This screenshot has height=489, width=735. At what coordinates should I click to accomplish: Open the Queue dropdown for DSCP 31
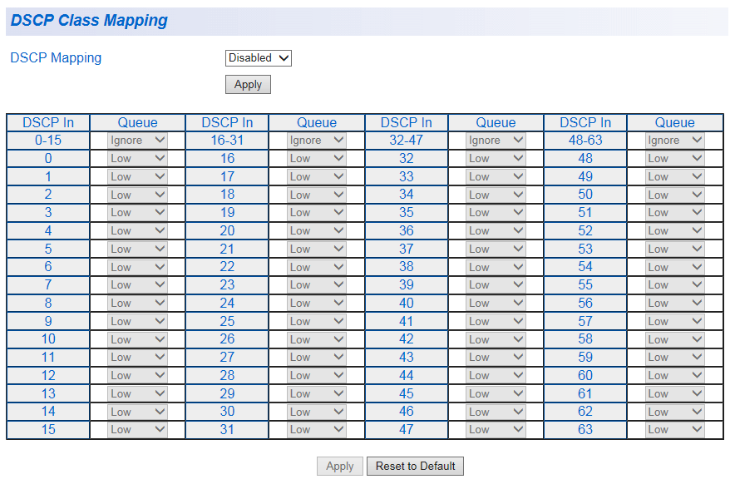317,429
